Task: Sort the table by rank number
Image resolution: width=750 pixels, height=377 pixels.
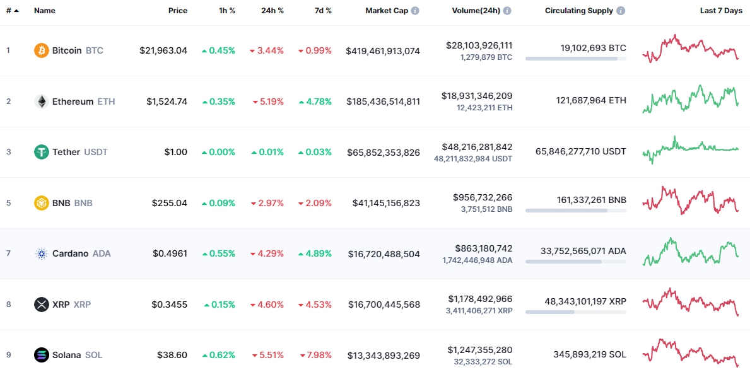Action: coord(13,11)
